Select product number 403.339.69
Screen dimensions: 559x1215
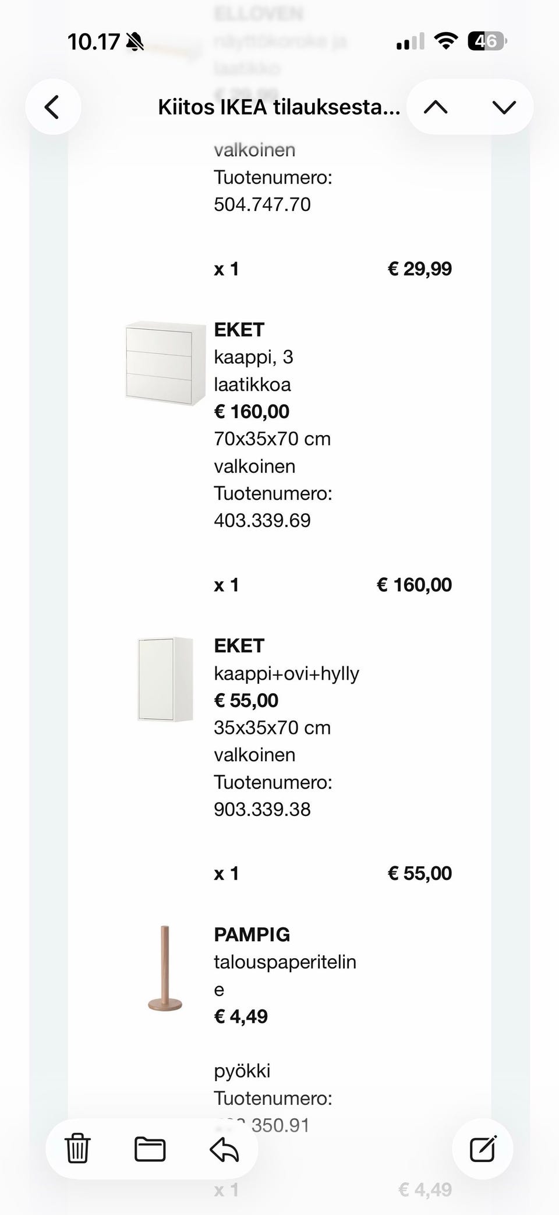click(262, 520)
